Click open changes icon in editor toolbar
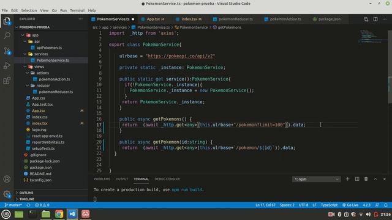 [366, 19]
